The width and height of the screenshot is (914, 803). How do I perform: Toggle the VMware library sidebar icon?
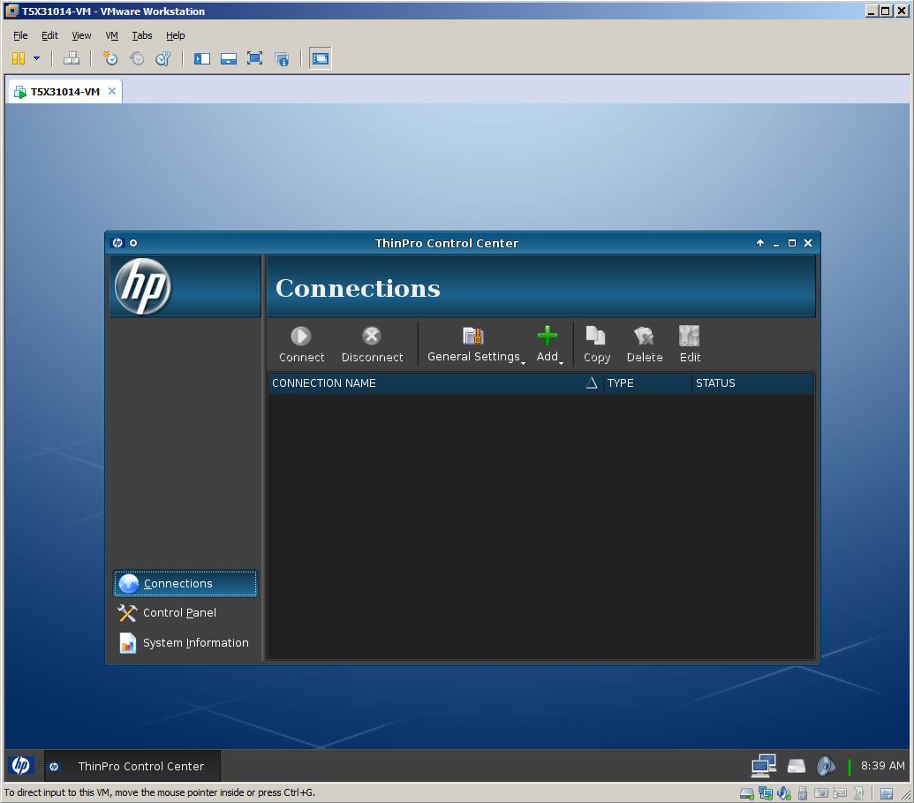point(202,58)
